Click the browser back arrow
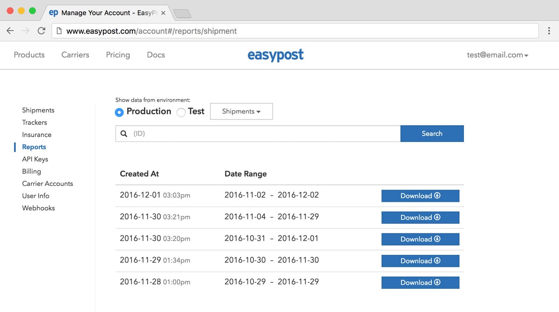The width and height of the screenshot is (559, 312). tap(10, 31)
